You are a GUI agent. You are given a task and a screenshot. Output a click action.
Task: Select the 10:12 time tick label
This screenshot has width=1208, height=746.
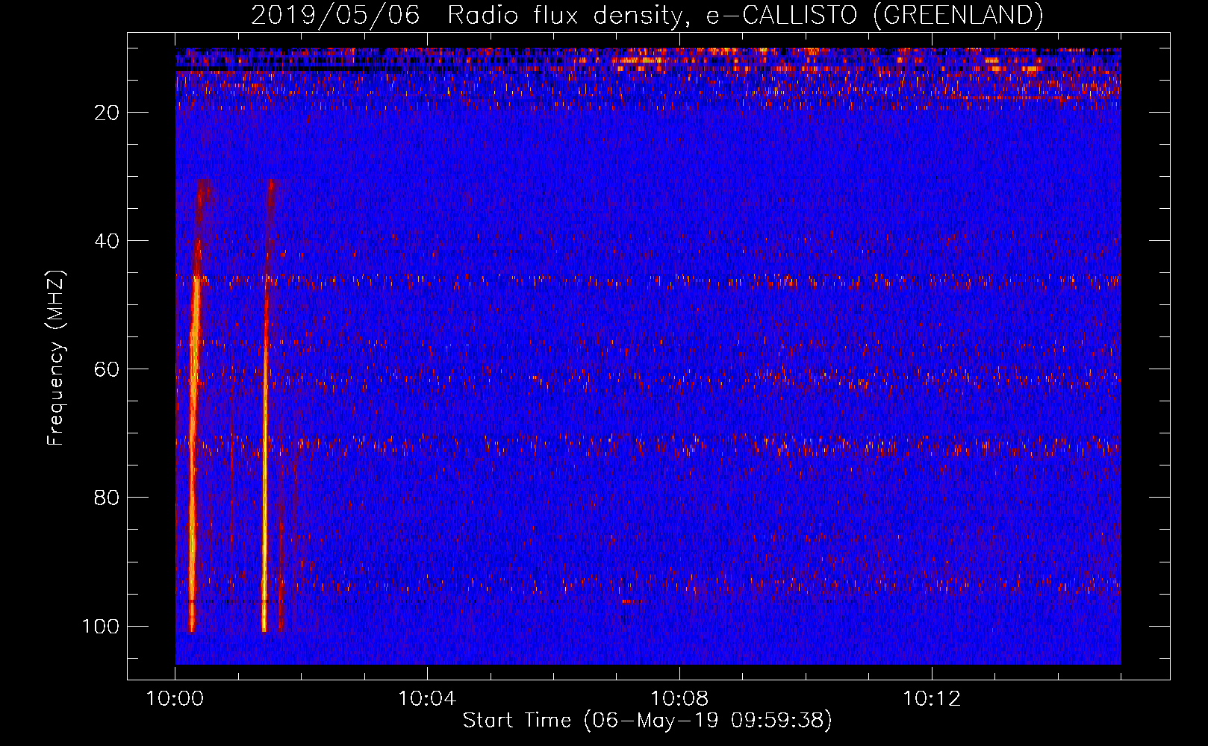click(932, 699)
